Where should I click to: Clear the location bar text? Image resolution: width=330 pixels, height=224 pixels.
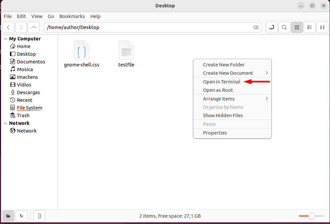click(256, 27)
